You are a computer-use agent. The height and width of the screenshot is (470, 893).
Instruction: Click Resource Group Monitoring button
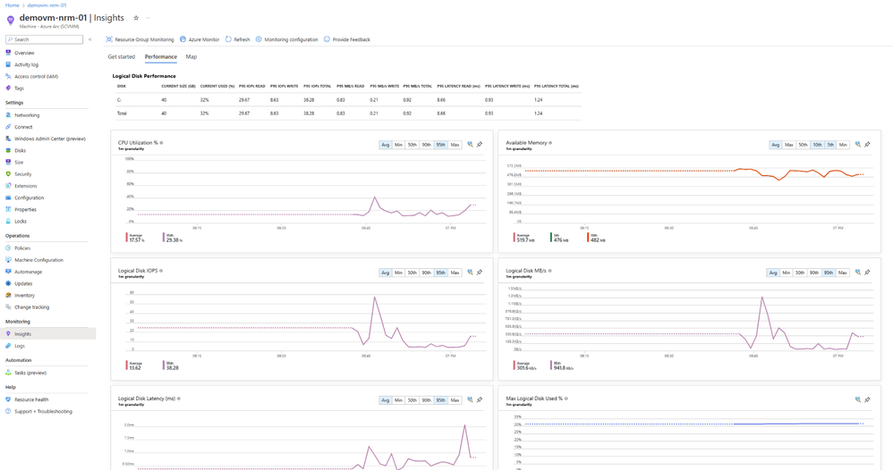140,40
